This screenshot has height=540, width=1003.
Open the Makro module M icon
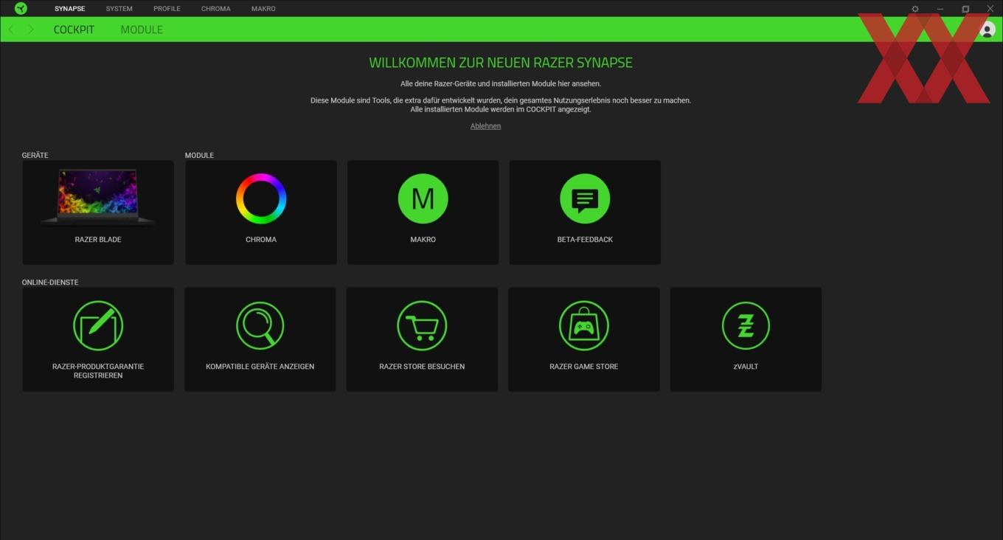(x=423, y=198)
